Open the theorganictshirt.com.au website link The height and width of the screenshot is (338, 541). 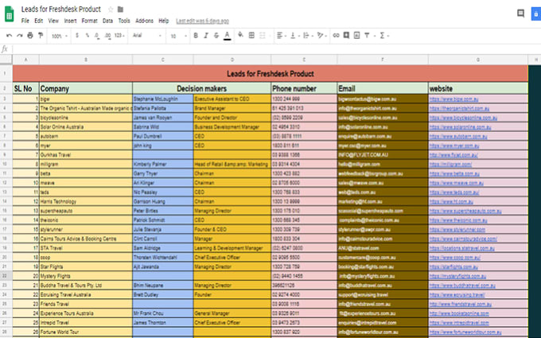pyautogui.click(x=459, y=108)
